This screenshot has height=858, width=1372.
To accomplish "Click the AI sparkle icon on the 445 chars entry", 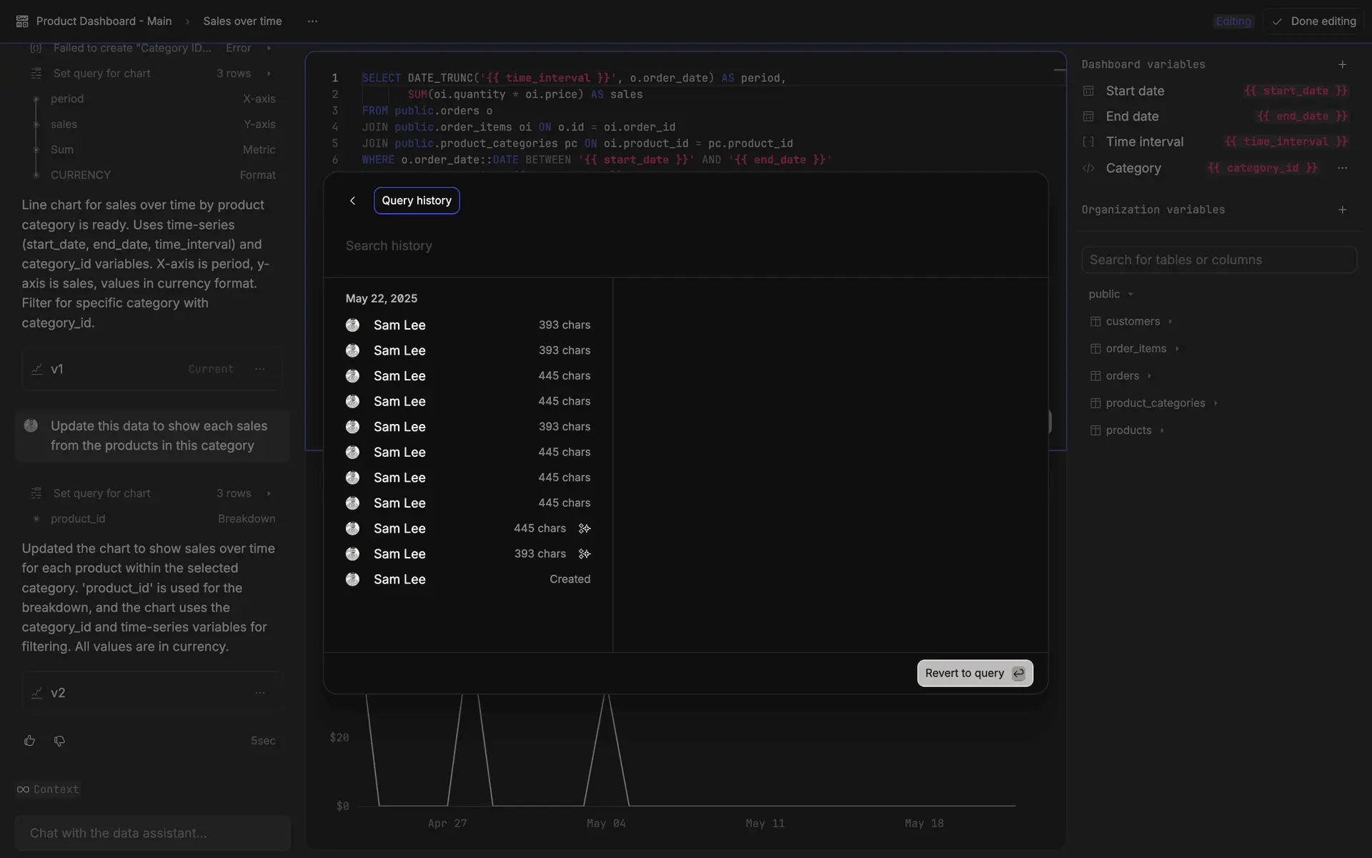I will click(x=585, y=528).
